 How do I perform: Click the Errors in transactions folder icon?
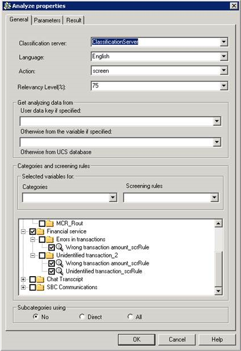click(50, 239)
